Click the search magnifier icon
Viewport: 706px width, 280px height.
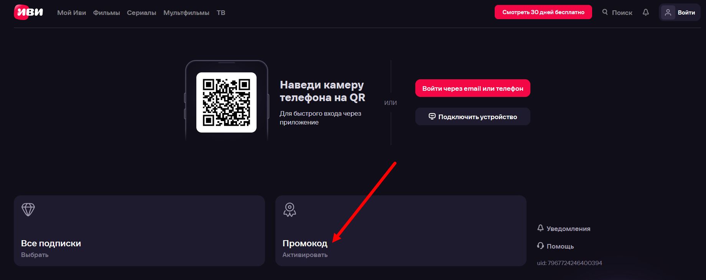coord(605,12)
